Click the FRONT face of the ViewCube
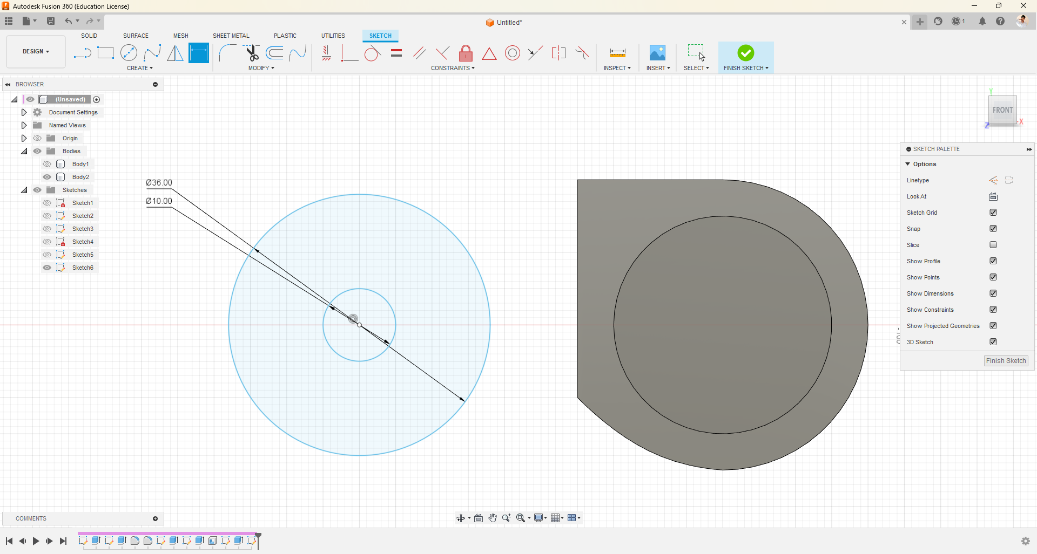1037x554 pixels. pos(1002,110)
